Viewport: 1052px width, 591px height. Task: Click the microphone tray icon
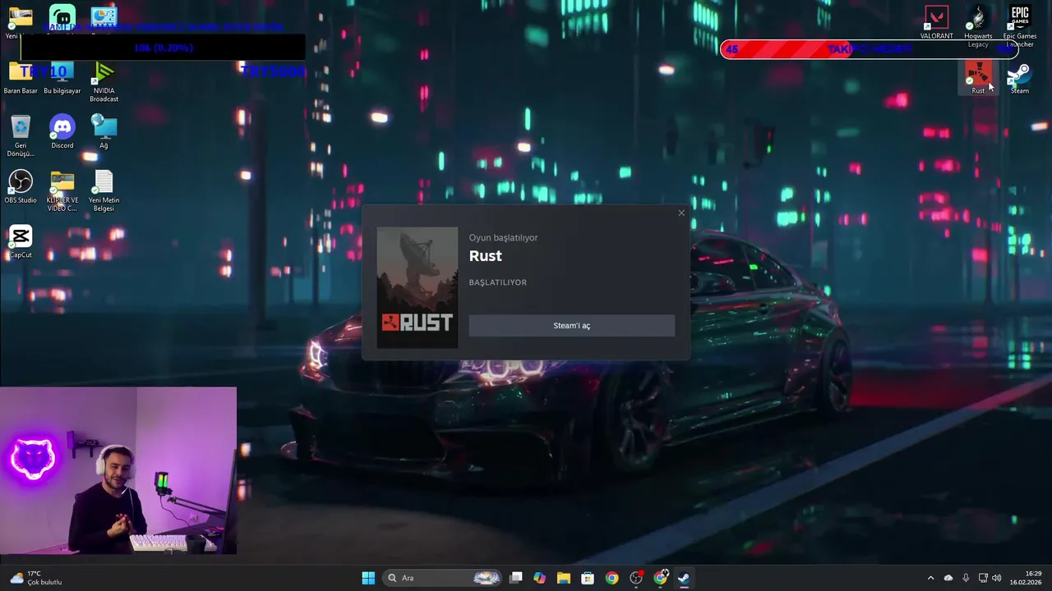[x=966, y=578]
